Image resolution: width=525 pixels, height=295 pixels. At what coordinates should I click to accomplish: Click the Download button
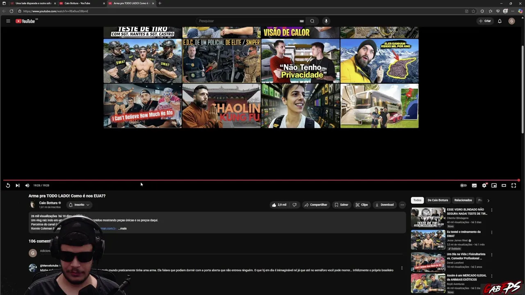384,205
